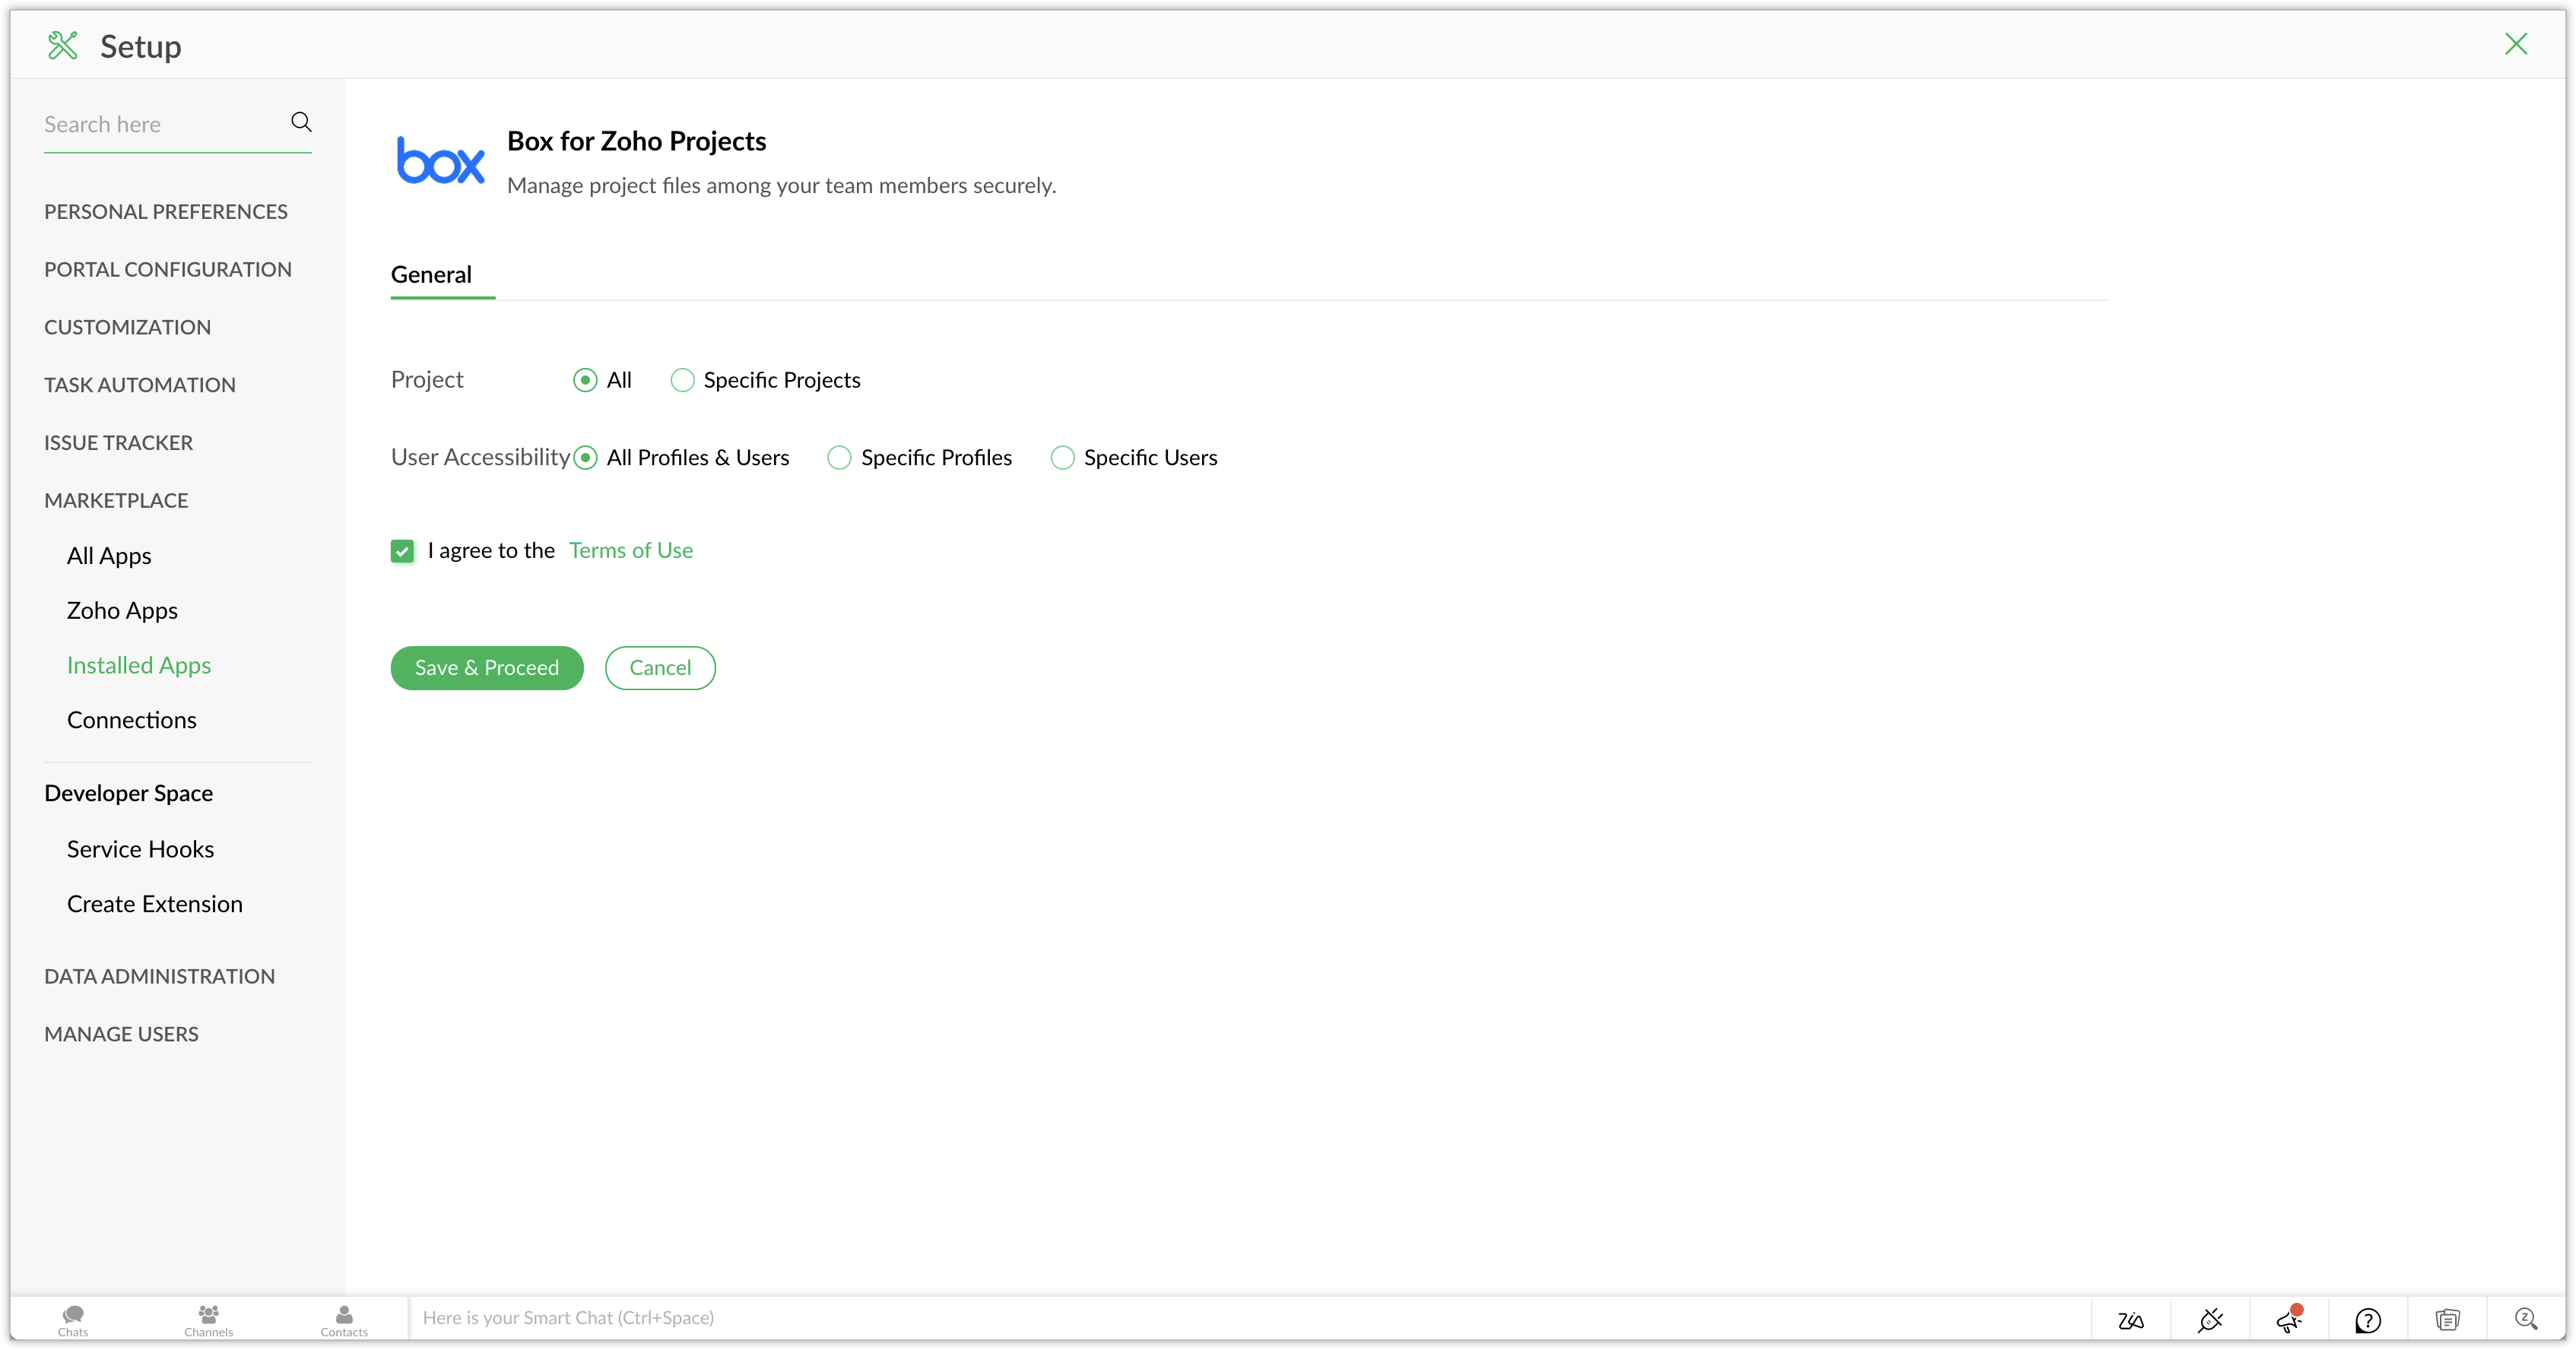2576x1350 pixels.
Task: Open the Zia assistant icon
Action: pos(2131,1320)
